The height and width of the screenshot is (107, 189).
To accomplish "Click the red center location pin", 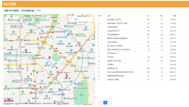I will [x=49, y=58].
